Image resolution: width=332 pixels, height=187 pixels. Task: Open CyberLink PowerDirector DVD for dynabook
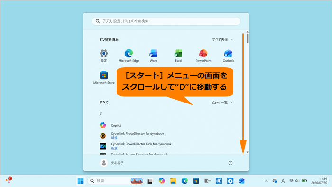click(x=166, y=146)
